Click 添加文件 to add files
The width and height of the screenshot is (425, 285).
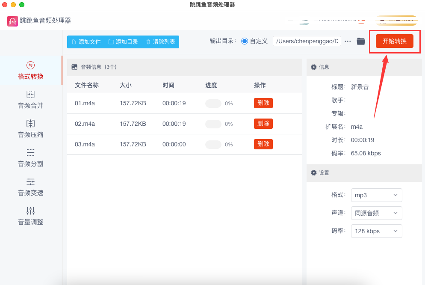tap(86, 42)
